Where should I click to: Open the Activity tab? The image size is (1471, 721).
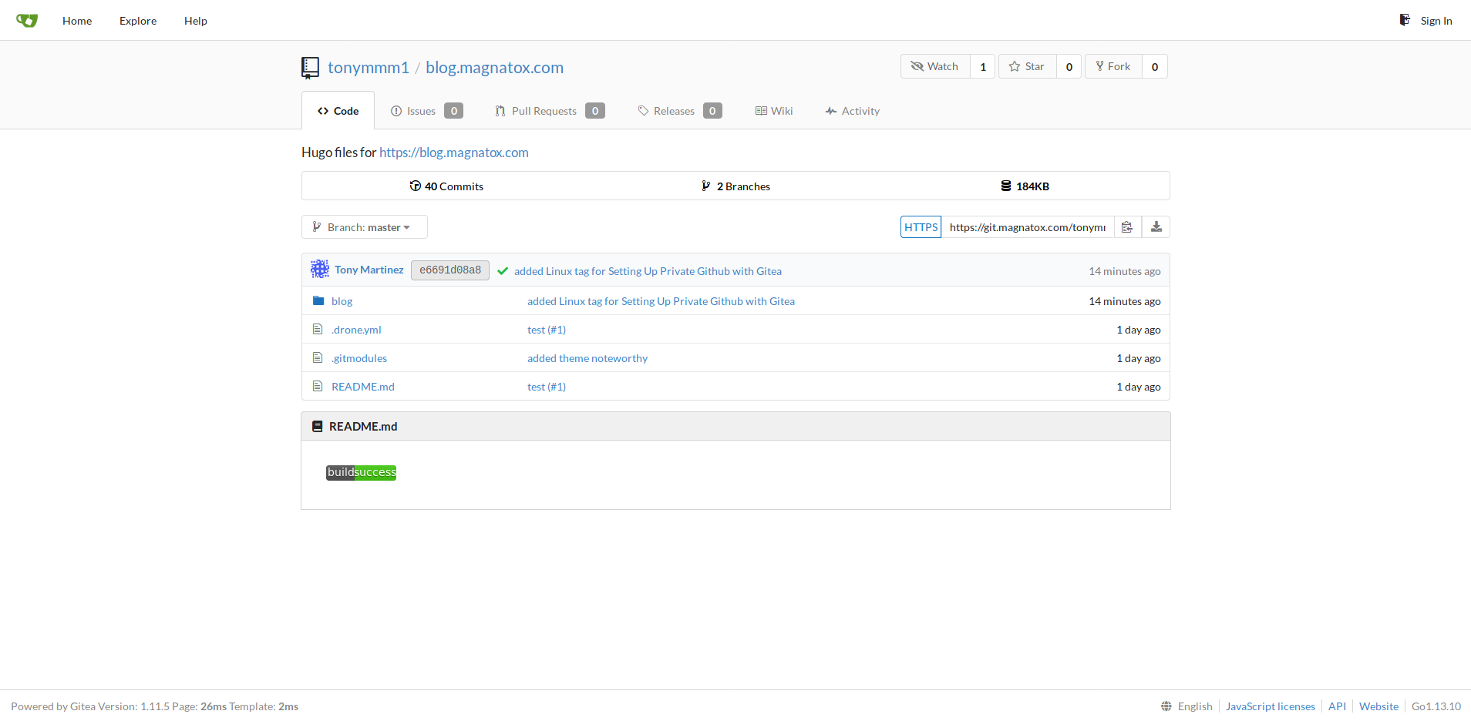pos(852,111)
